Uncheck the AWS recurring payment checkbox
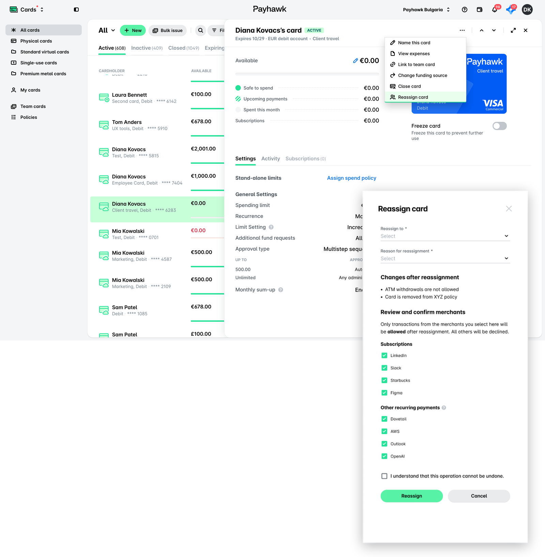 384,431
